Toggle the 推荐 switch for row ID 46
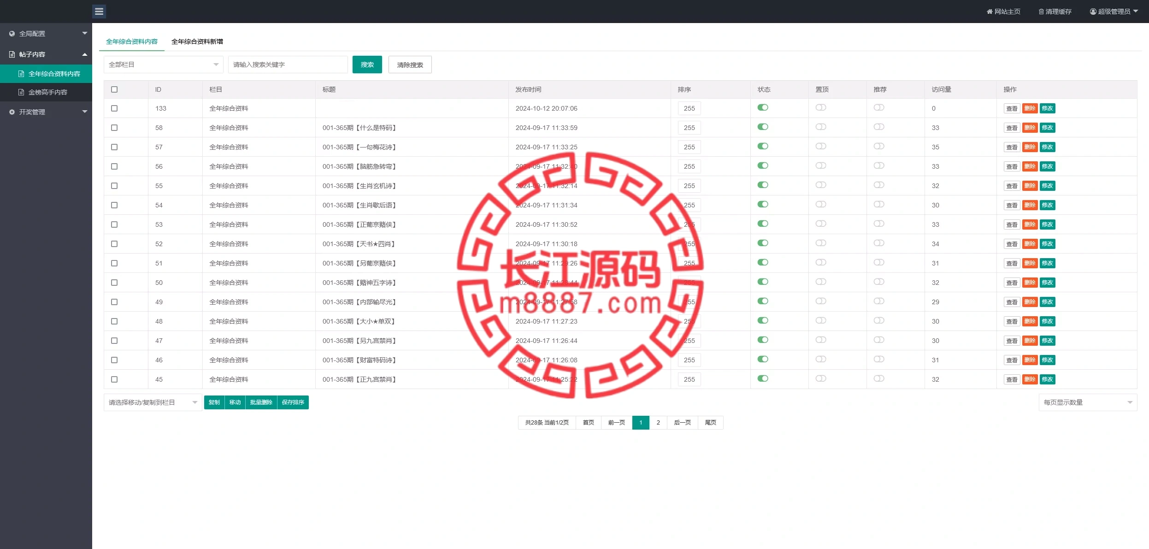Screen dimensions: 1149x549 pyautogui.click(x=879, y=359)
